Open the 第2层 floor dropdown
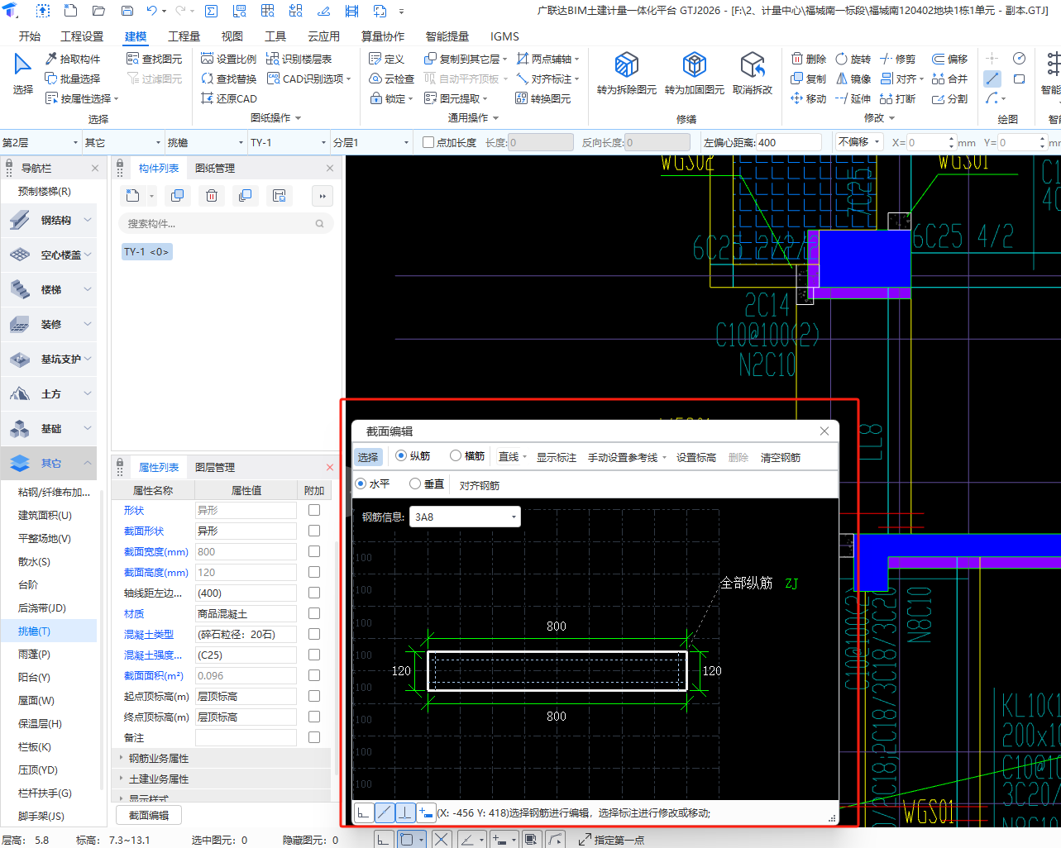This screenshot has height=848, width=1061. point(41,142)
